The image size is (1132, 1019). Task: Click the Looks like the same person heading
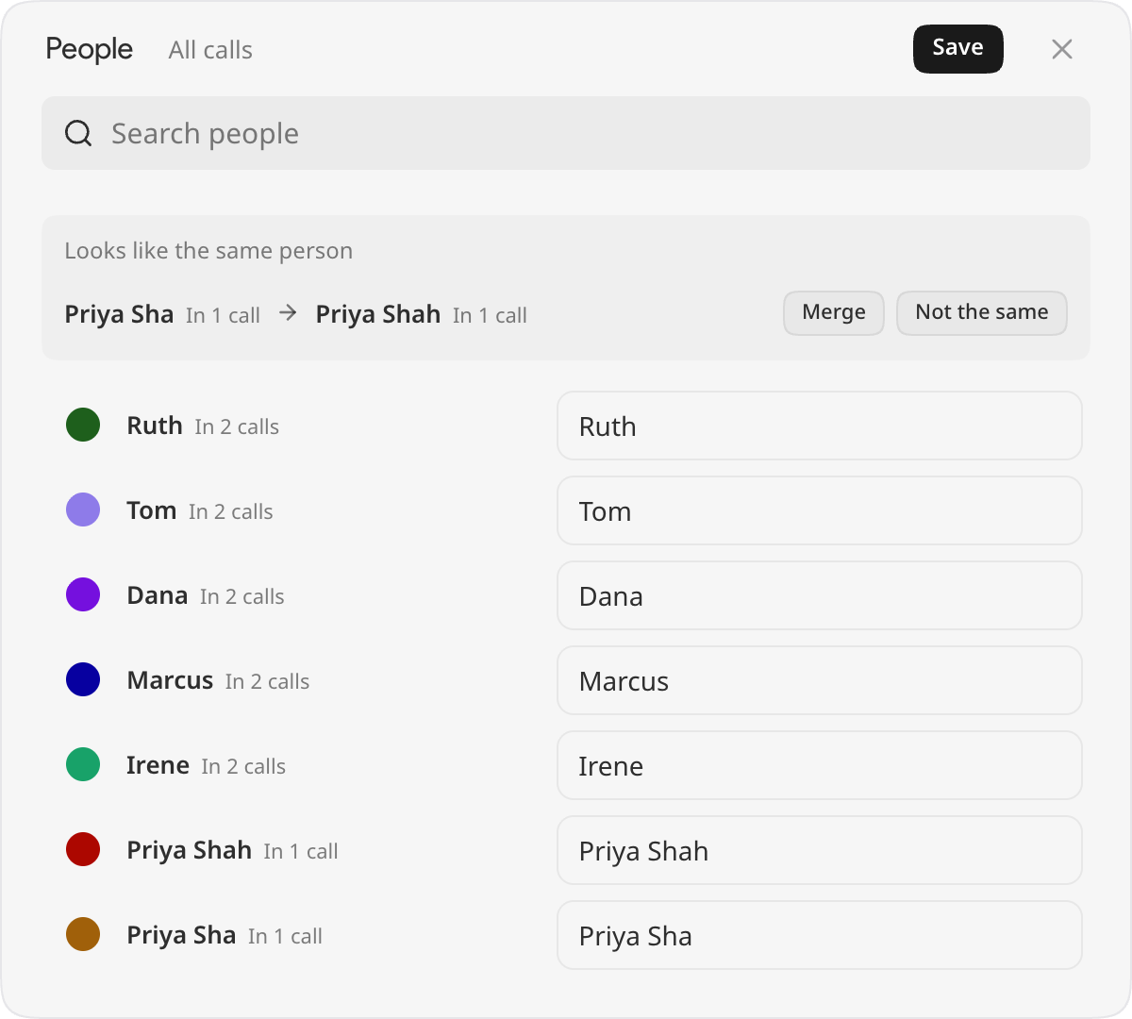[208, 251]
